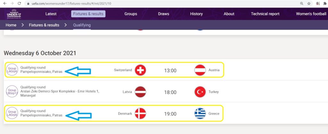The width and height of the screenshot is (328, 134).
Task: Open the extensions puzzle icon
Action: [325, 3]
